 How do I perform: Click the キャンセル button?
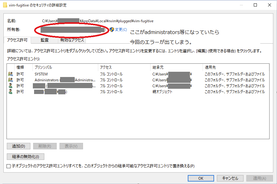230,178
